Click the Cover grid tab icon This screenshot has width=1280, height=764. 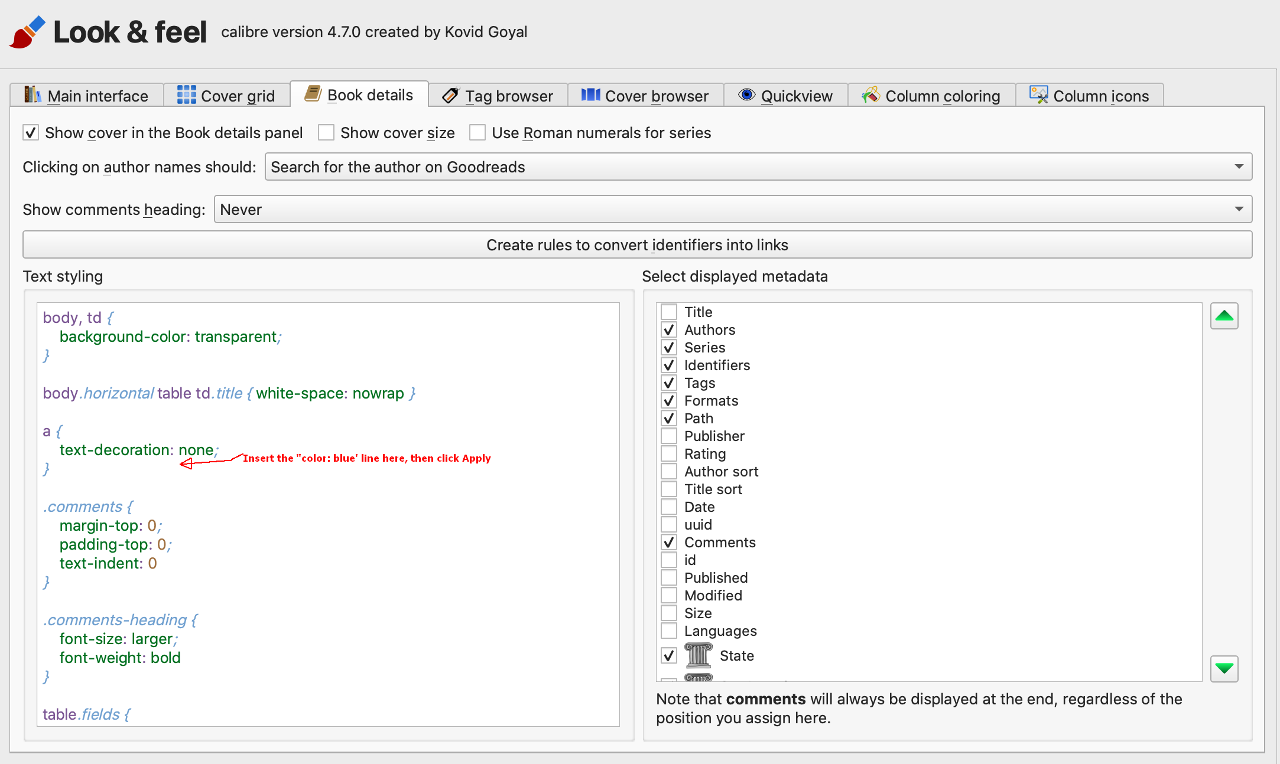(x=186, y=95)
